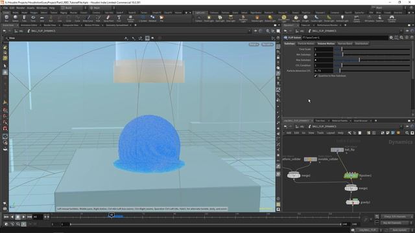
Task: Select the Spot Light shelf tool
Action: 220,18
